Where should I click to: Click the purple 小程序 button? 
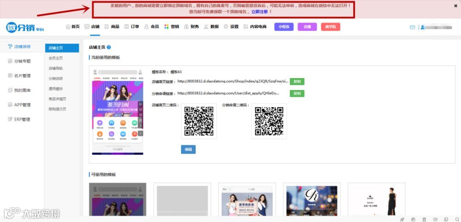point(284,27)
